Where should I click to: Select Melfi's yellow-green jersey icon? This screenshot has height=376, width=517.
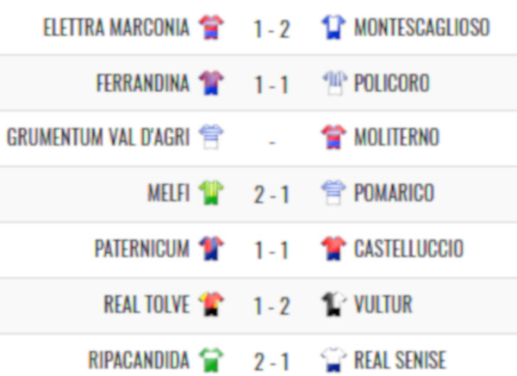(x=211, y=193)
